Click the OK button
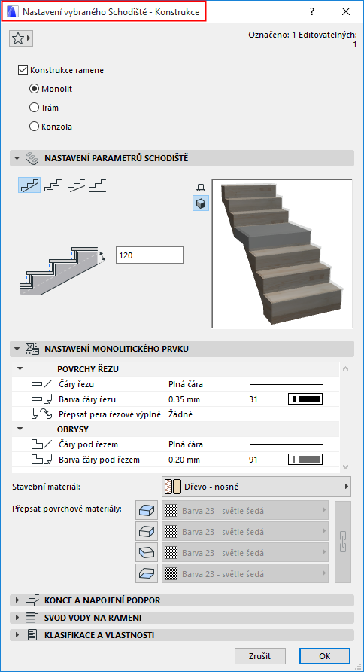This screenshot has width=364, height=672. point(325,655)
